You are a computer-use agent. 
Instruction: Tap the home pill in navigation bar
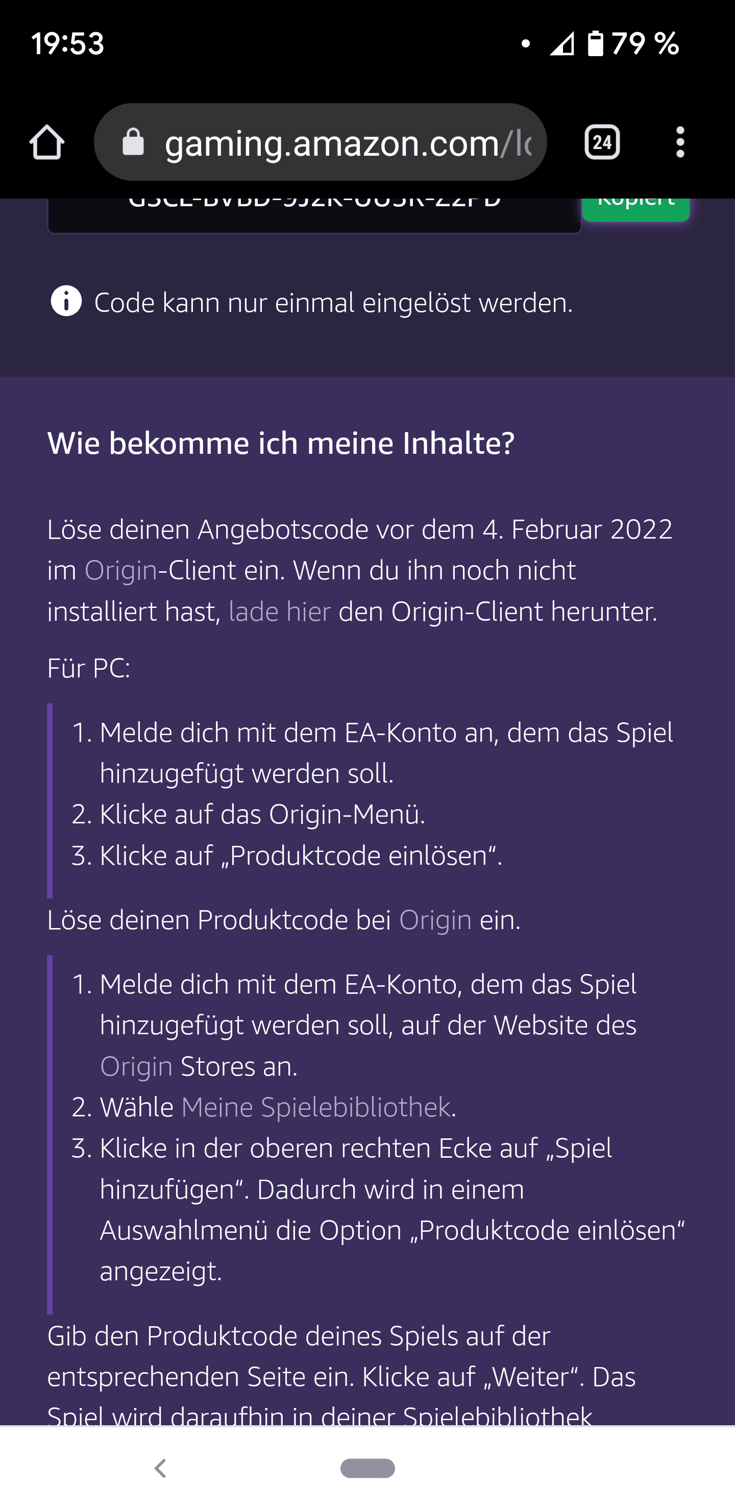point(367,1468)
